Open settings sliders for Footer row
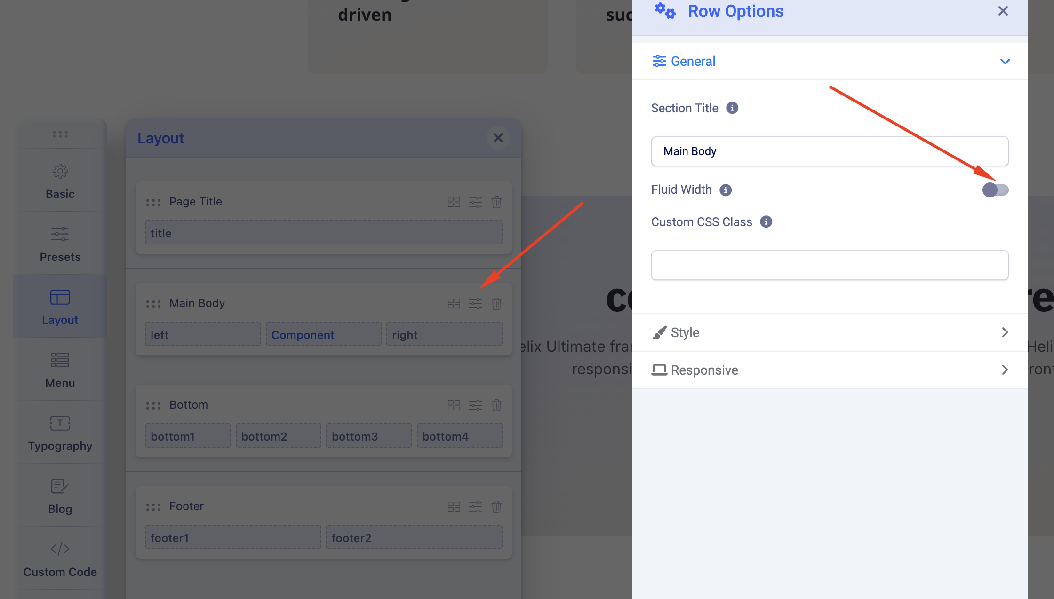The image size is (1054, 599). [x=475, y=507]
